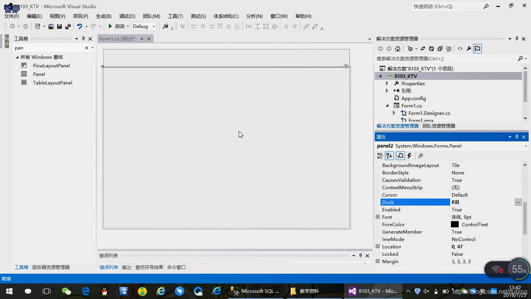The image size is (531, 299).
Task: Click the search icon in Solution Explorer search box
Action: [x=521, y=58]
